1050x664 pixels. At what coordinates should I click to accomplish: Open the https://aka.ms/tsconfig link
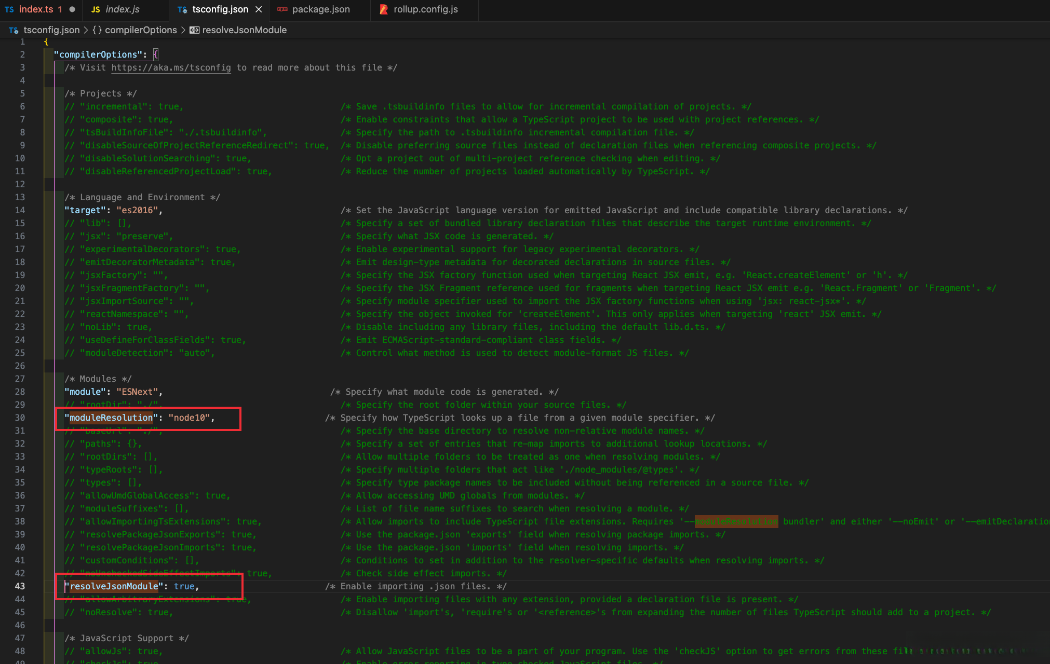[171, 67]
